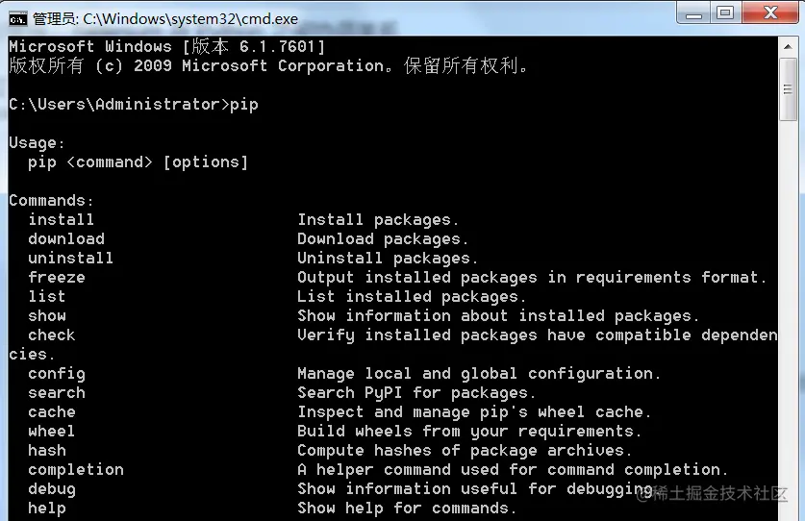Click the 'install' command name
The image size is (805, 521).
pos(62,220)
